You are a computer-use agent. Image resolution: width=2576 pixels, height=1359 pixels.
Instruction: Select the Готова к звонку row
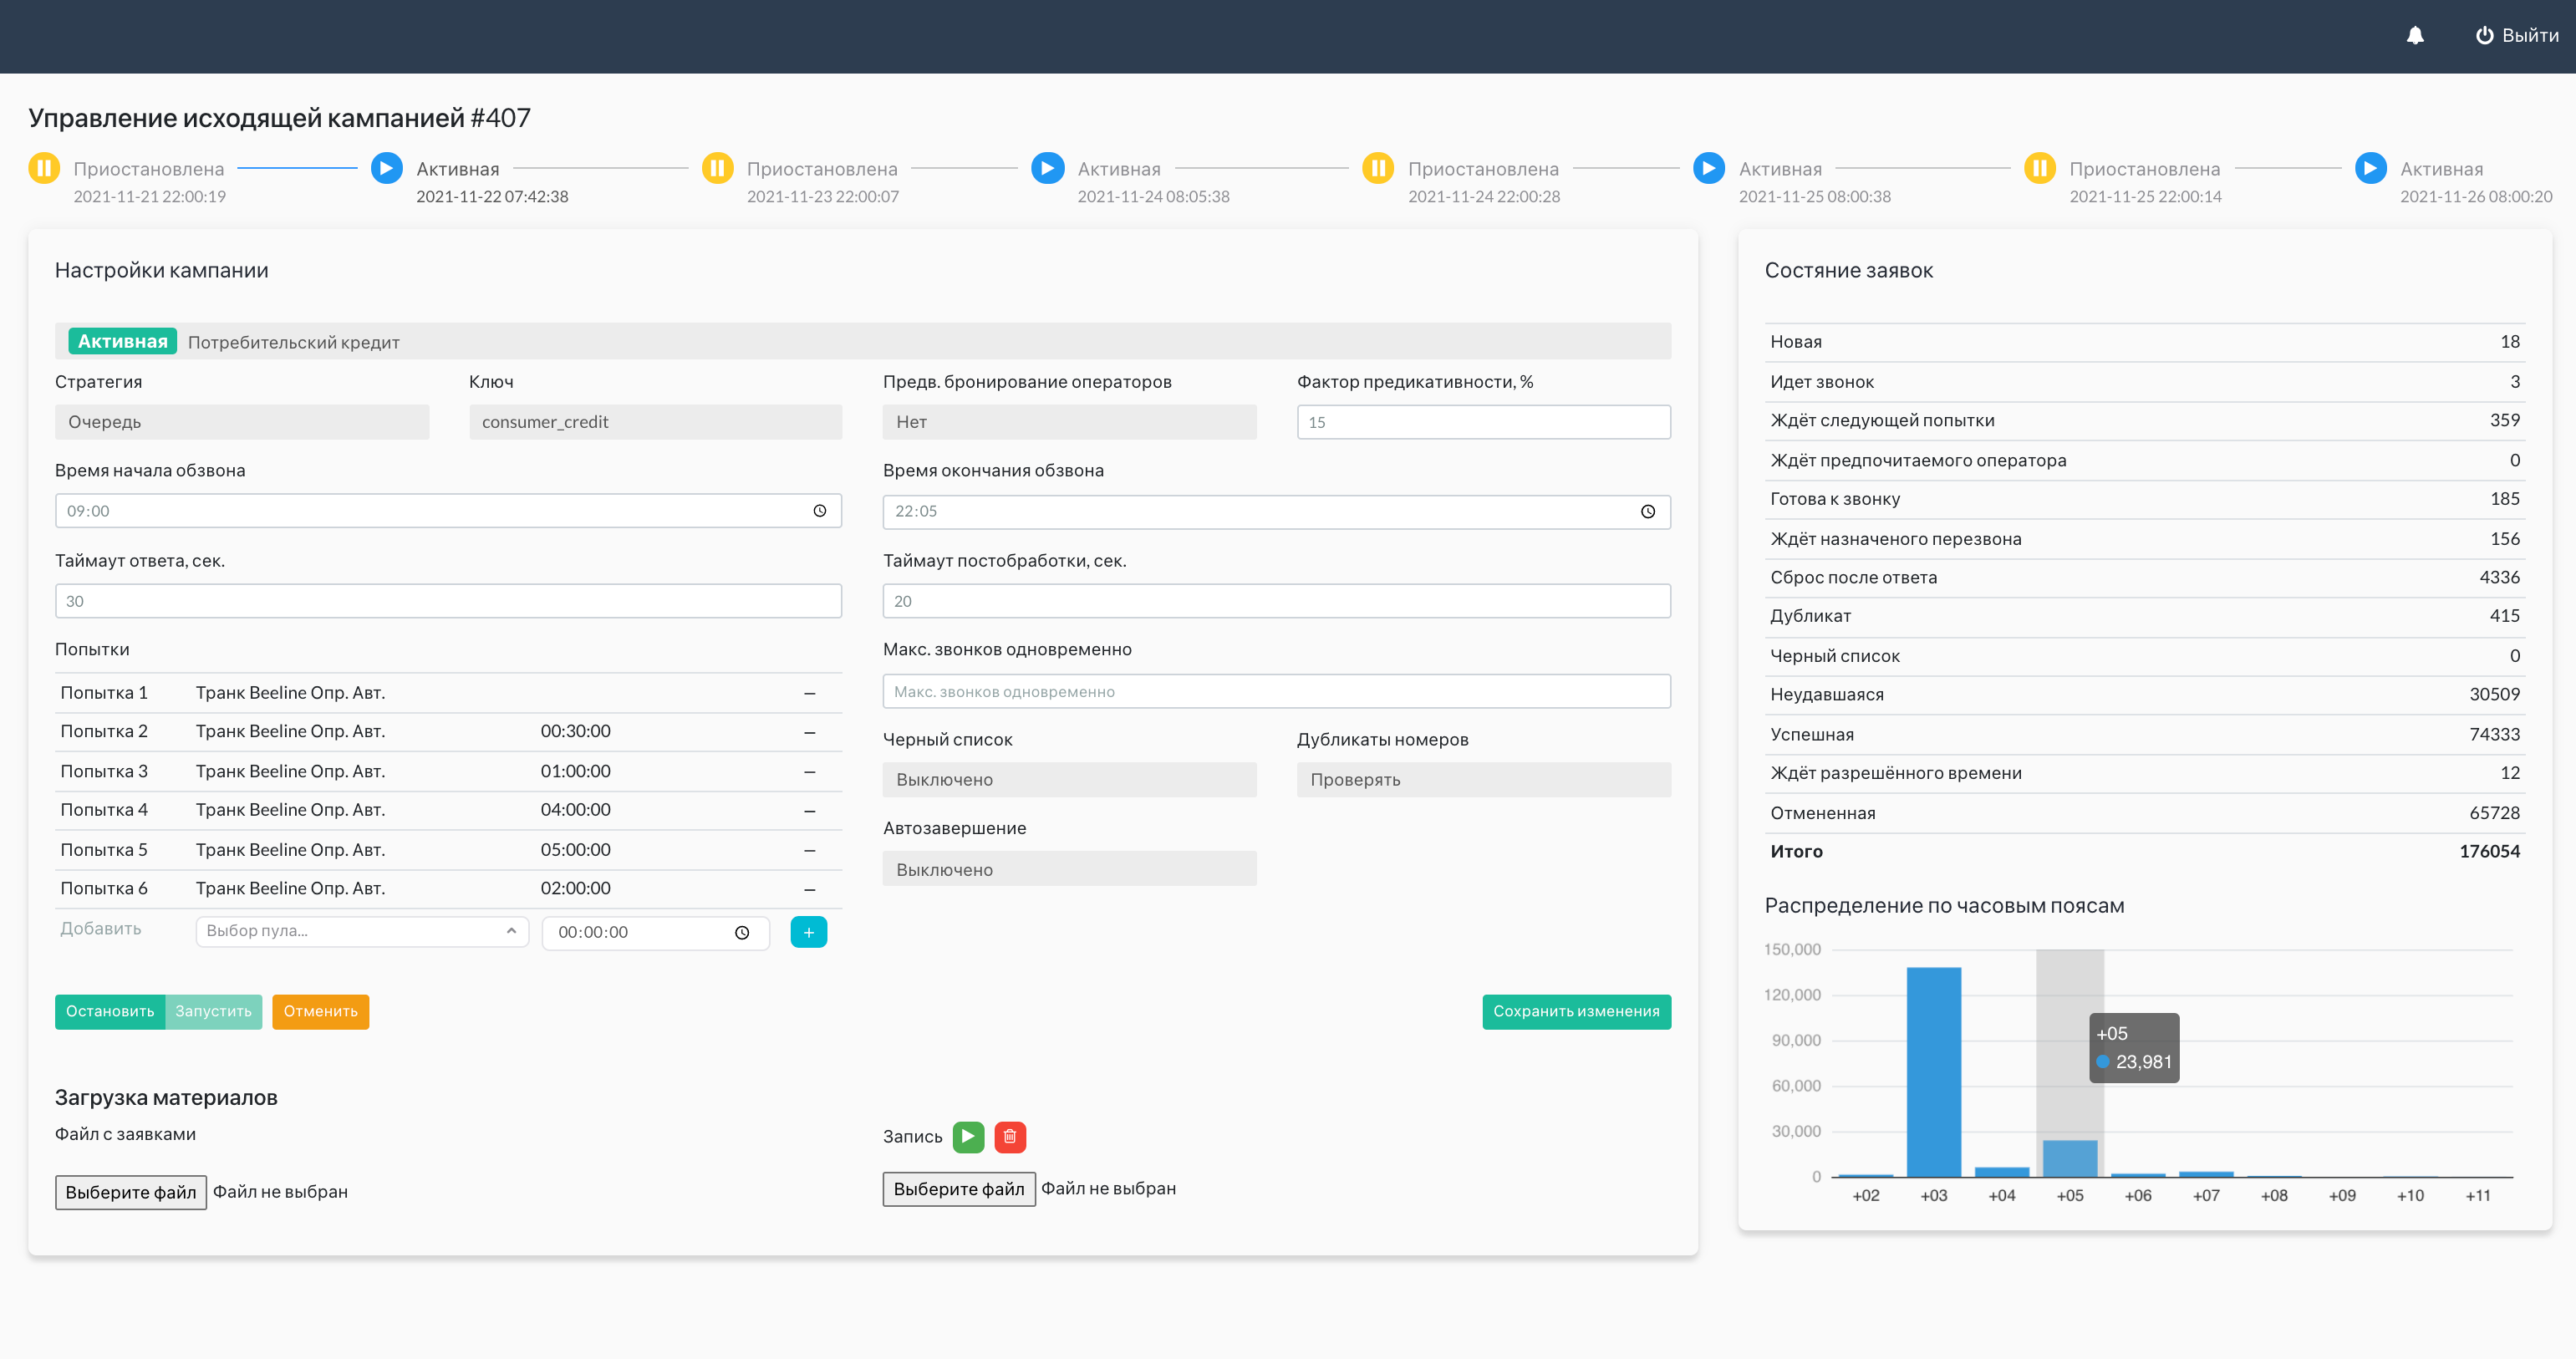(2145, 499)
